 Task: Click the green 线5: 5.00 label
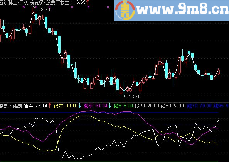click(123, 106)
